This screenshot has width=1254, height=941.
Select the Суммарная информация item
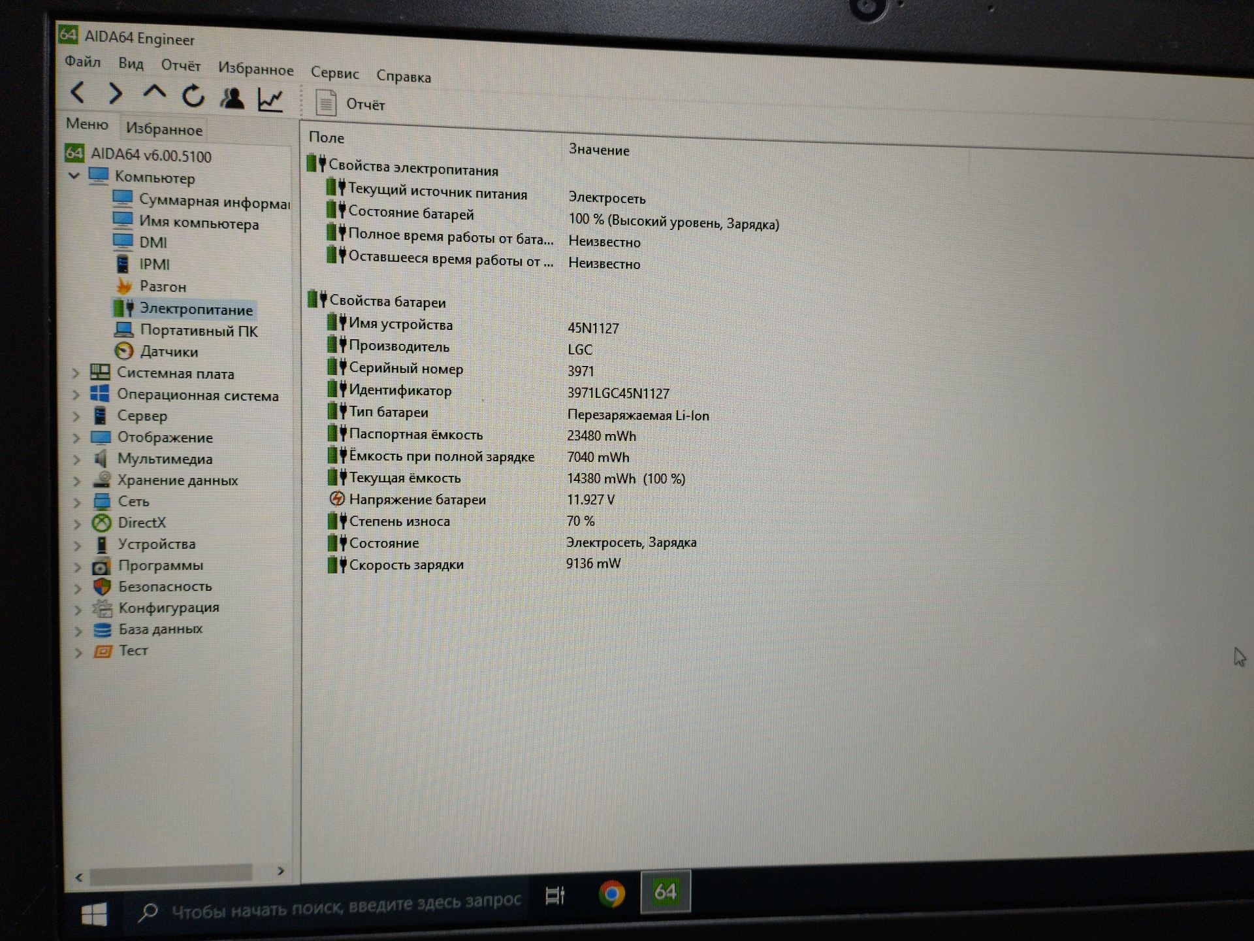[201, 200]
